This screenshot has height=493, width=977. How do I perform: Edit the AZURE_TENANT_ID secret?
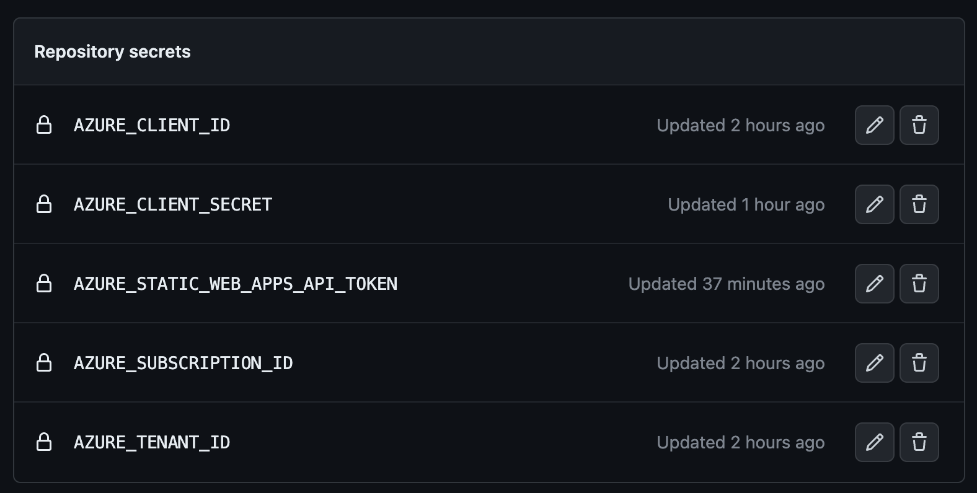[x=874, y=442]
